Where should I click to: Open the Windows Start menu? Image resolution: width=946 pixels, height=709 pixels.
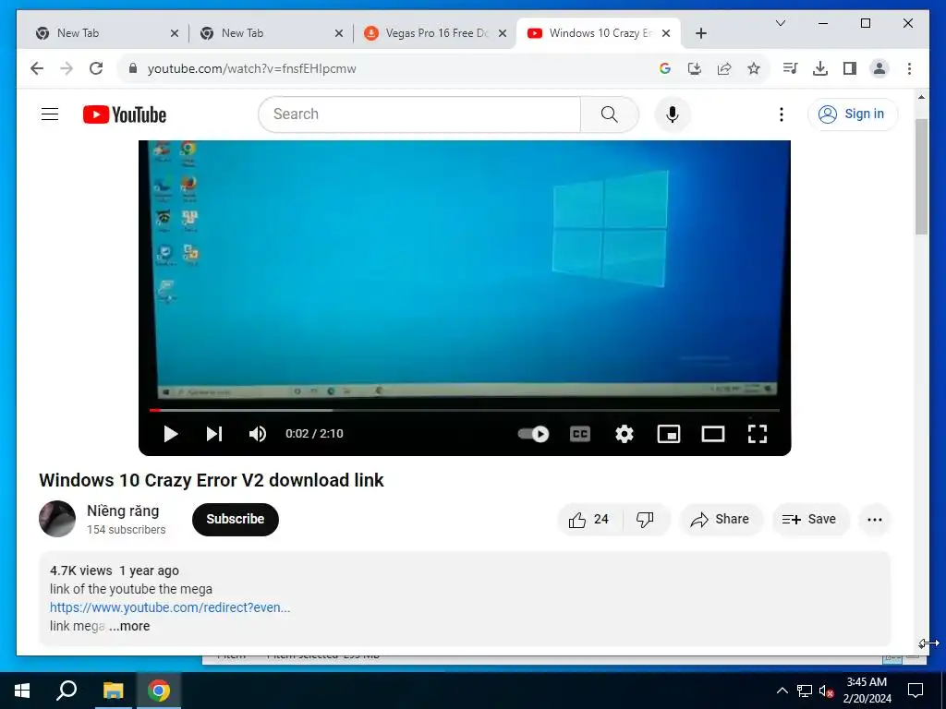[22, 691]
